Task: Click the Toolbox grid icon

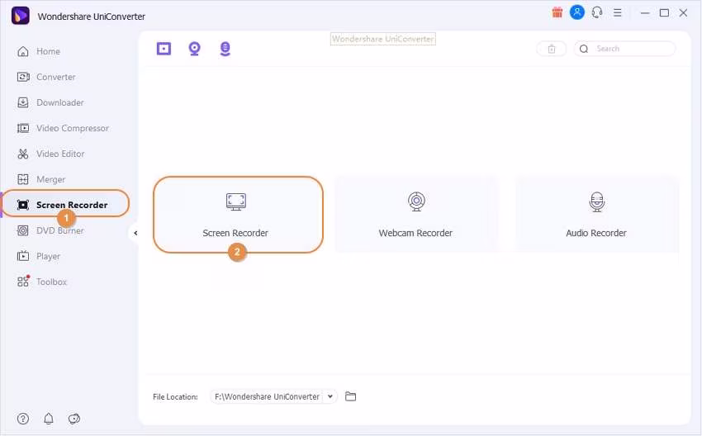Action: point(23,281)
